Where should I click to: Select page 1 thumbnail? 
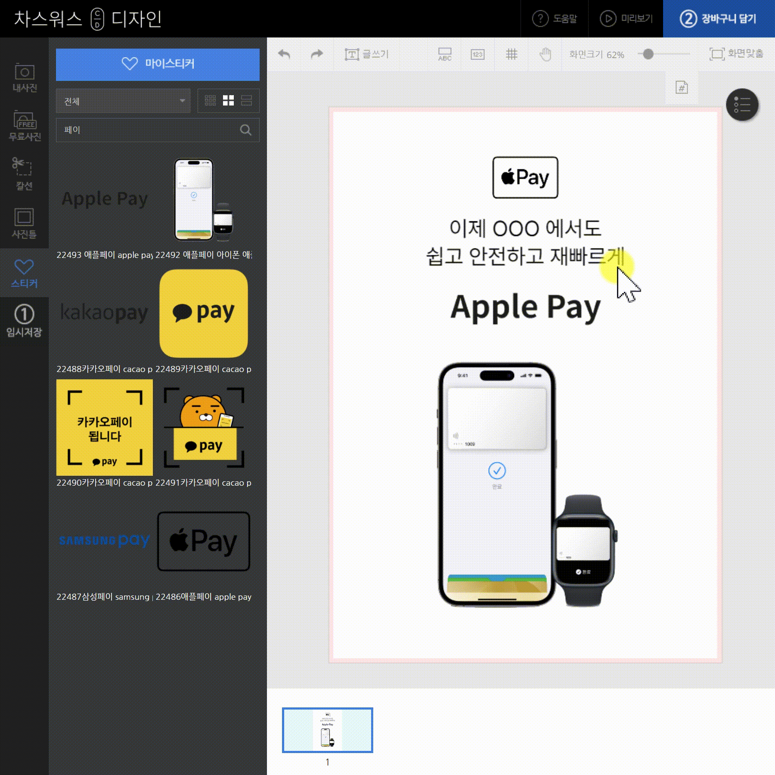[328, 730]
